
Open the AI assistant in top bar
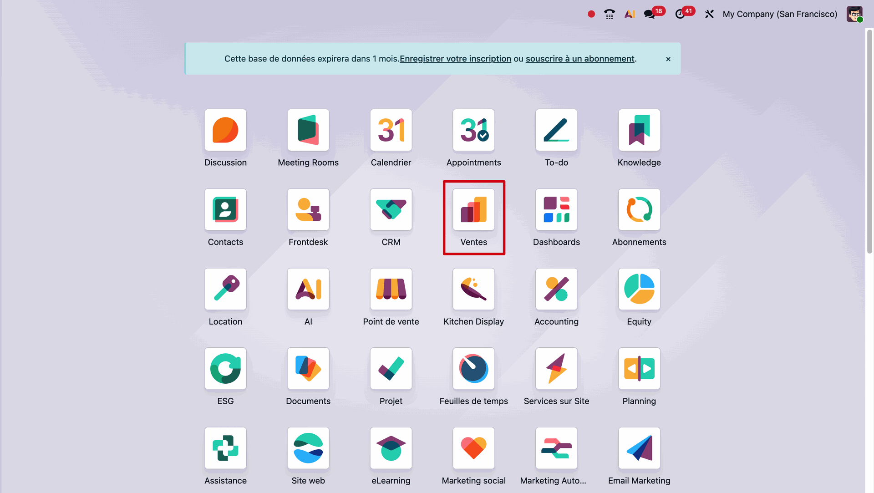(630, 14)
